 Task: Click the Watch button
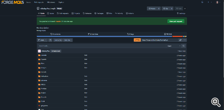152,9
